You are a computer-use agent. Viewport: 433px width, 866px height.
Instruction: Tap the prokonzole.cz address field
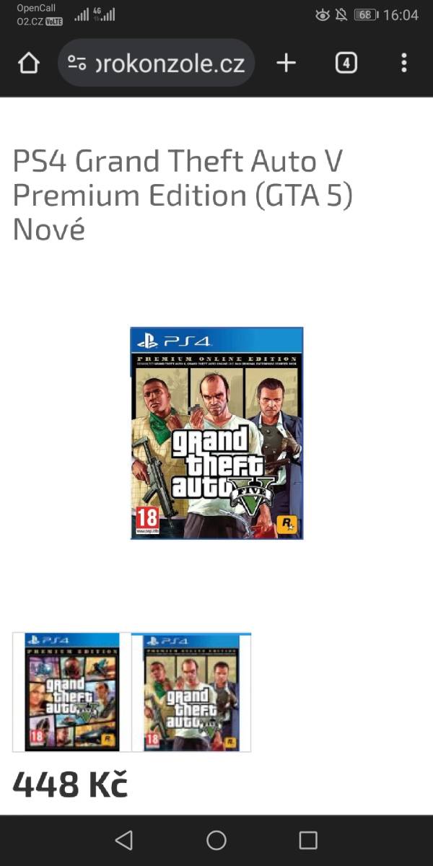click(x=156, y=64)
